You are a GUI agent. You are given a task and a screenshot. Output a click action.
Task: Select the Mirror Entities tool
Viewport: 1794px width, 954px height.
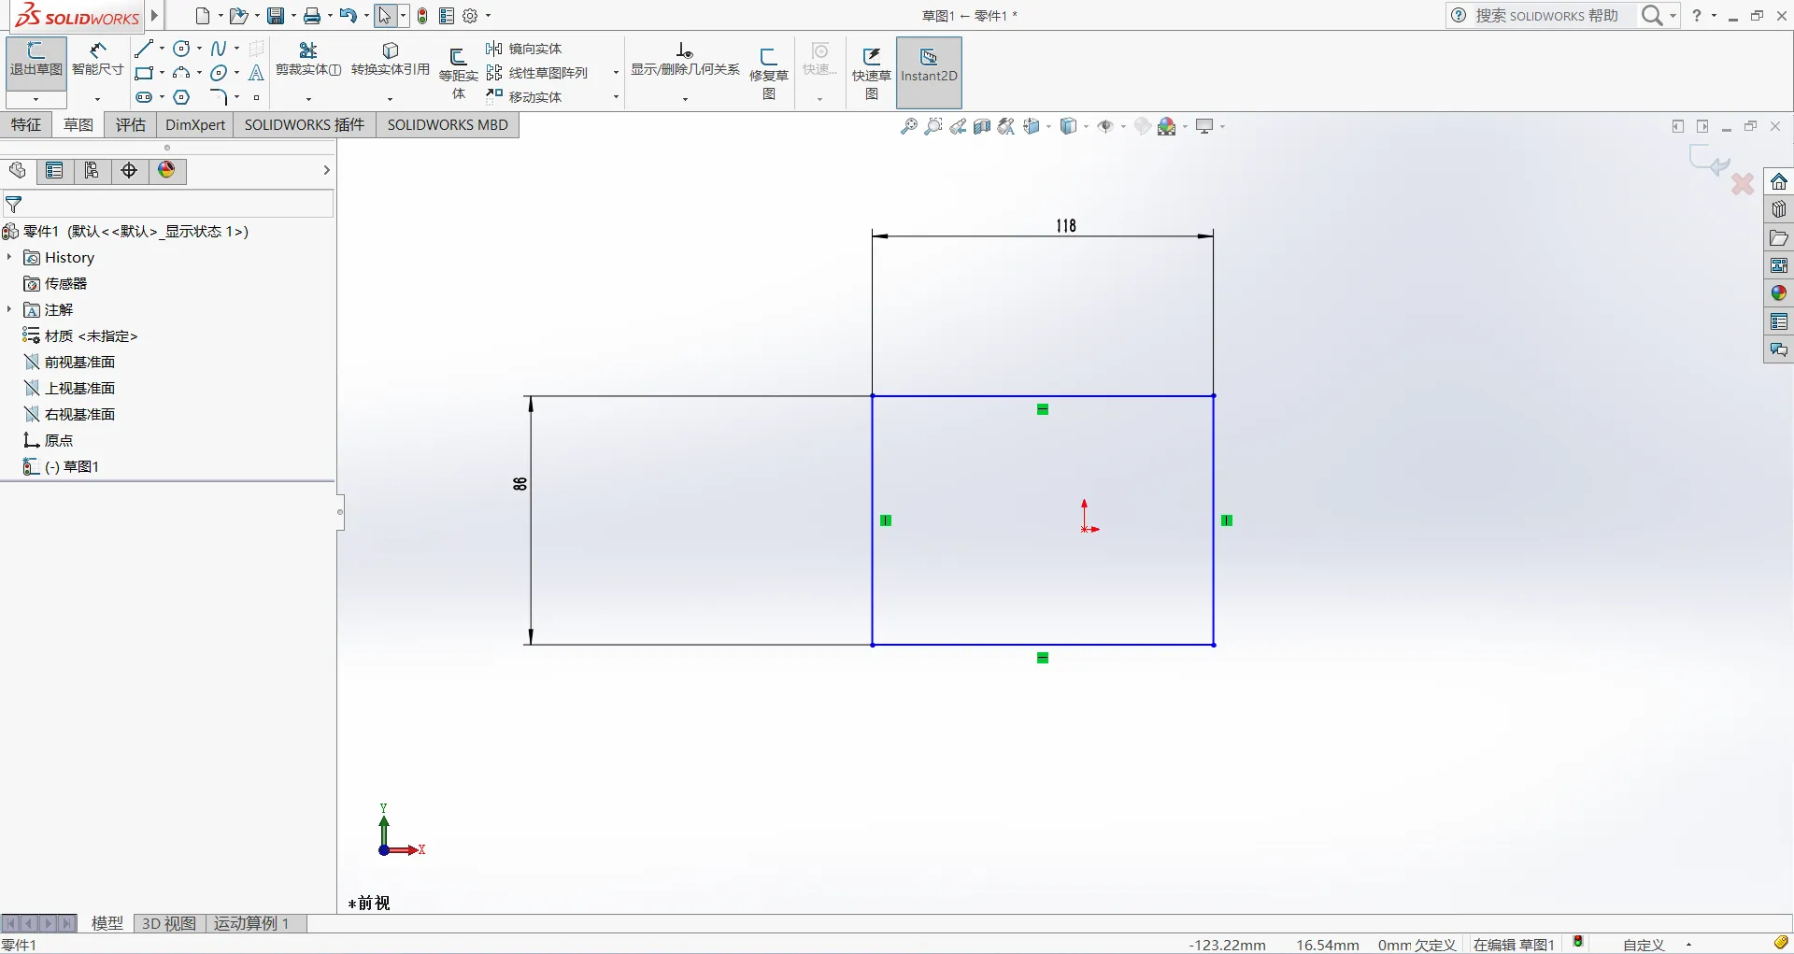[524, 49]
